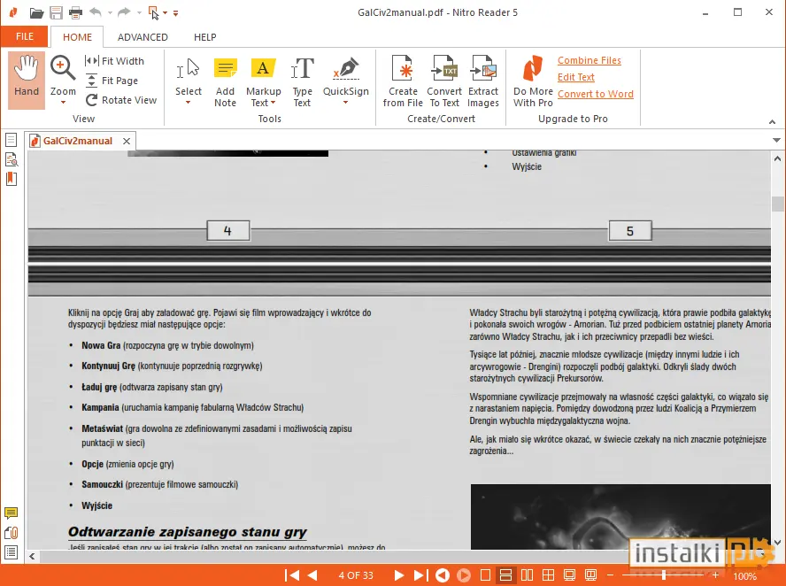The width and height of the screenshot is (786, 586).
Task: Convert PDF To Text
Action: tap(444, 81)
